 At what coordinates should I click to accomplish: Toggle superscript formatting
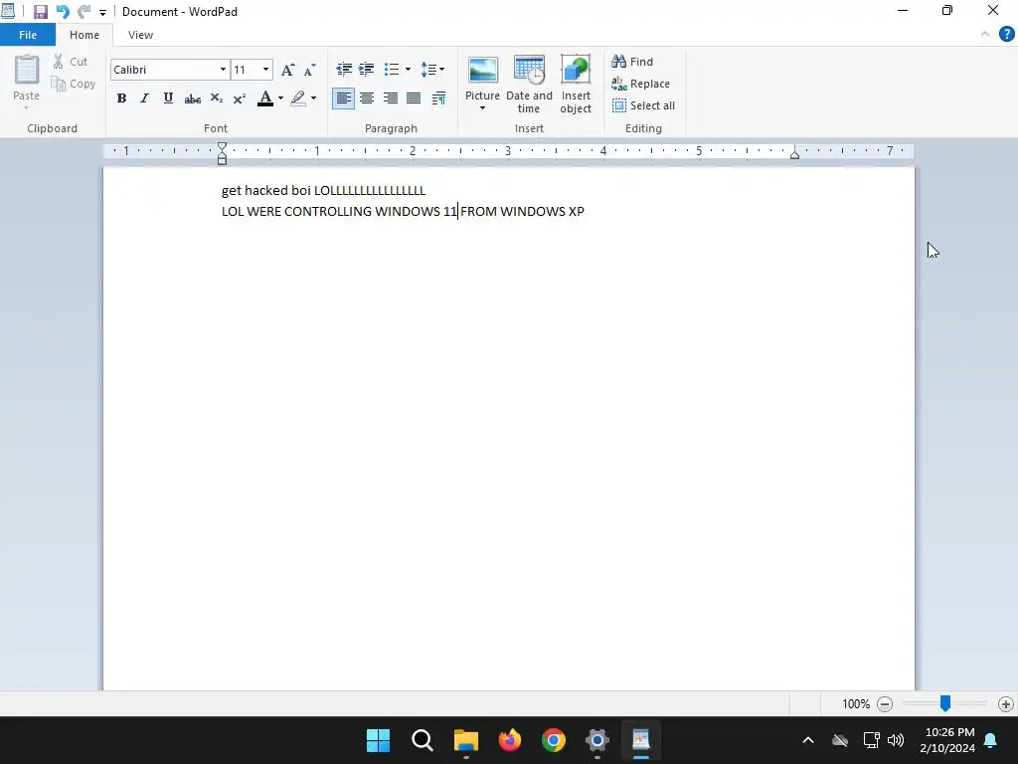click(239, 98)
